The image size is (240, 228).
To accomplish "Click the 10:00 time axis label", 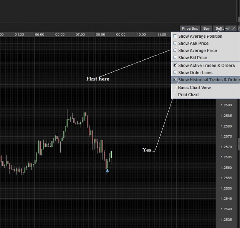I will point(141,35).
